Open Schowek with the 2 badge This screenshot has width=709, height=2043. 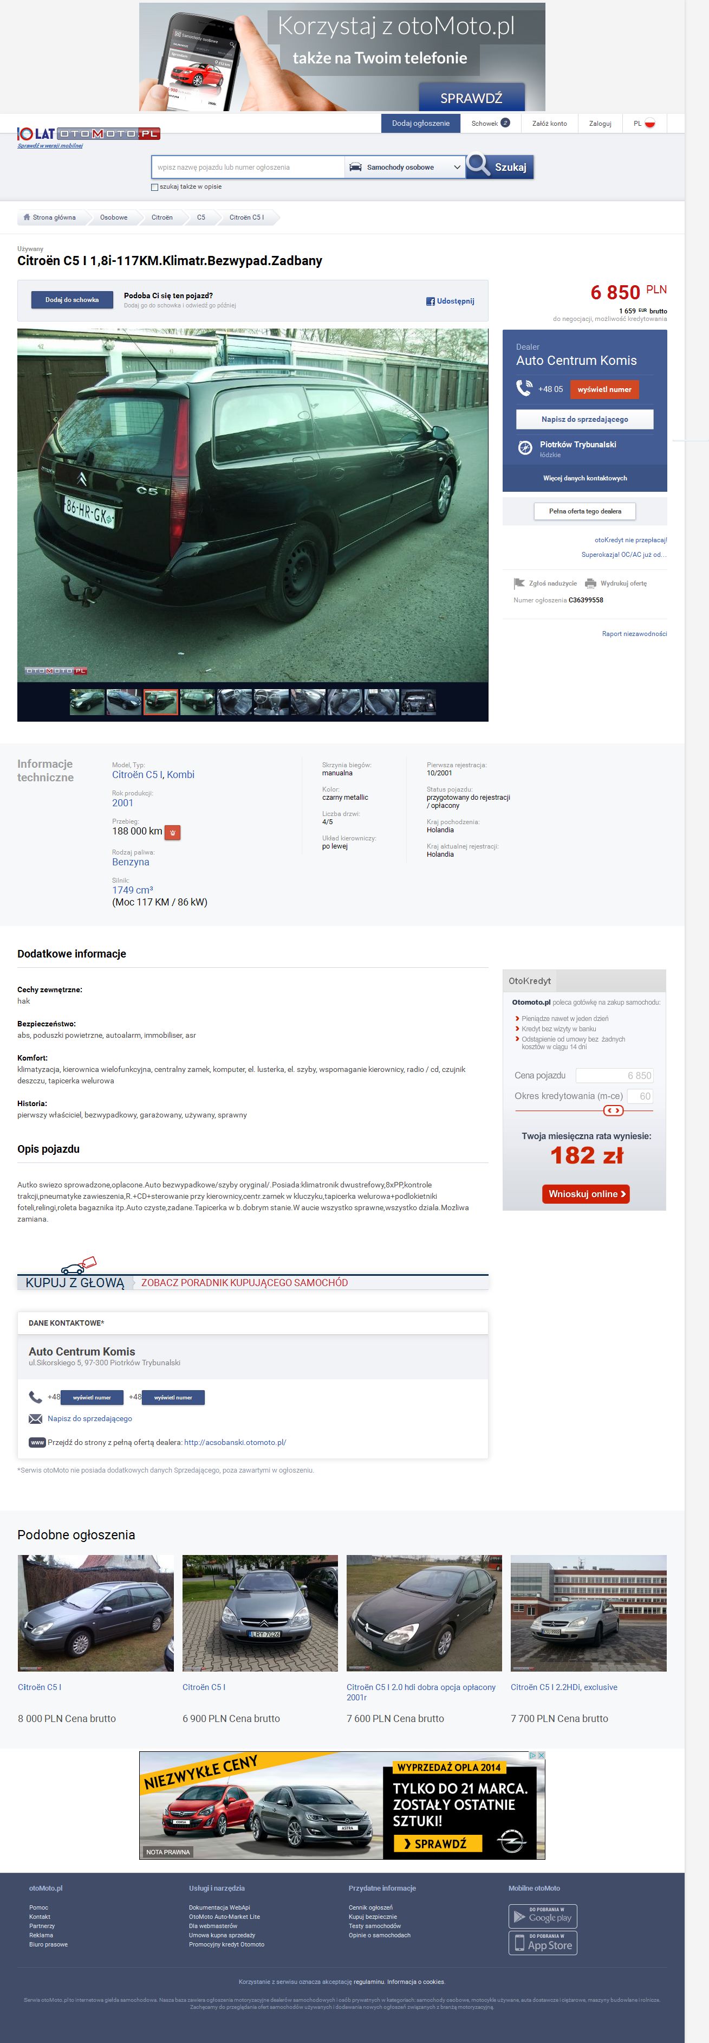490,124
